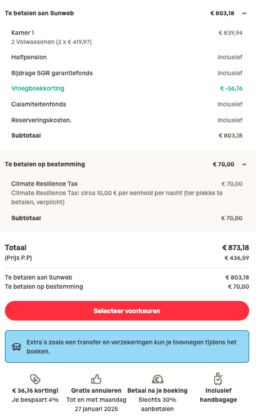The height and width of the screenshot is (419, 259).
Task: Collapse the Te betalen aan Sunweb section
Action: pos(244,13)
